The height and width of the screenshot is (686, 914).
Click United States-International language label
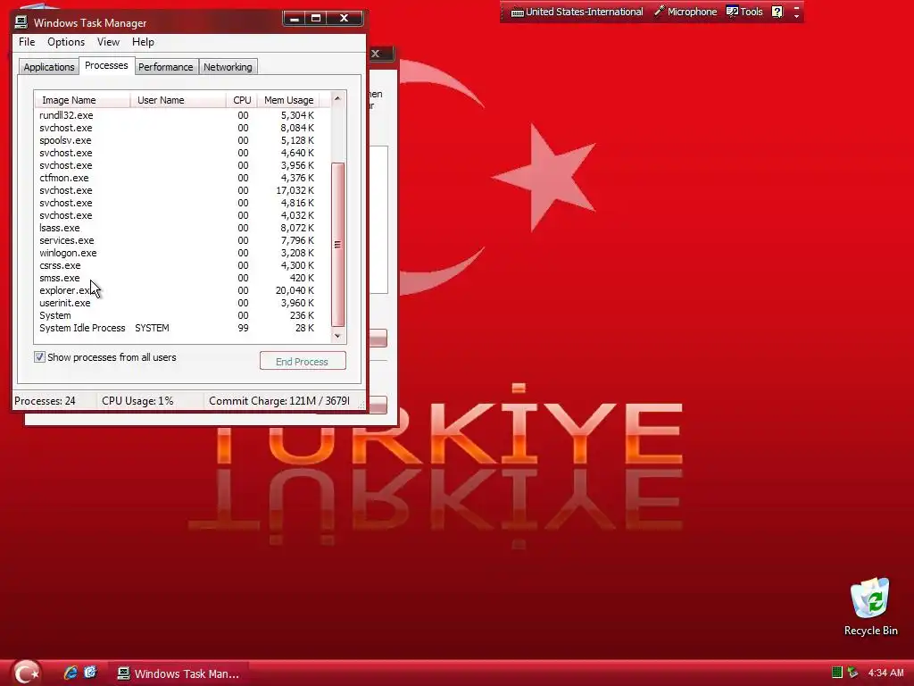584,12
